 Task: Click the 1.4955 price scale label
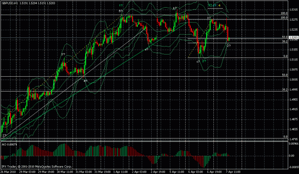point(293,100)
